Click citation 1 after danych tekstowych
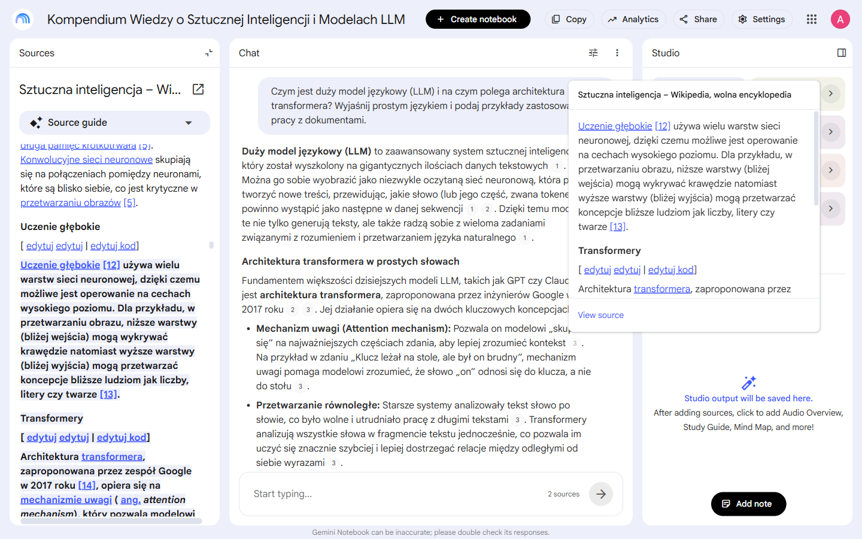862x539 pixels. (557, 166)
